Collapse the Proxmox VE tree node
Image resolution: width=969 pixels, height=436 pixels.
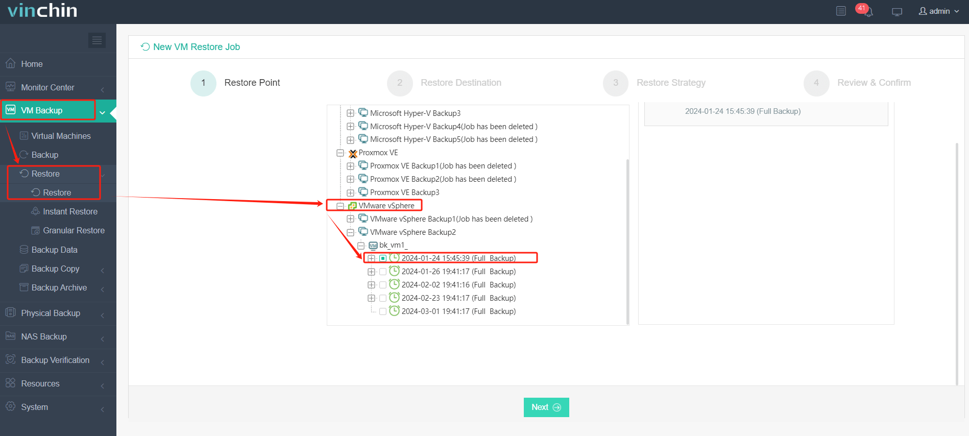pos(340,153)
